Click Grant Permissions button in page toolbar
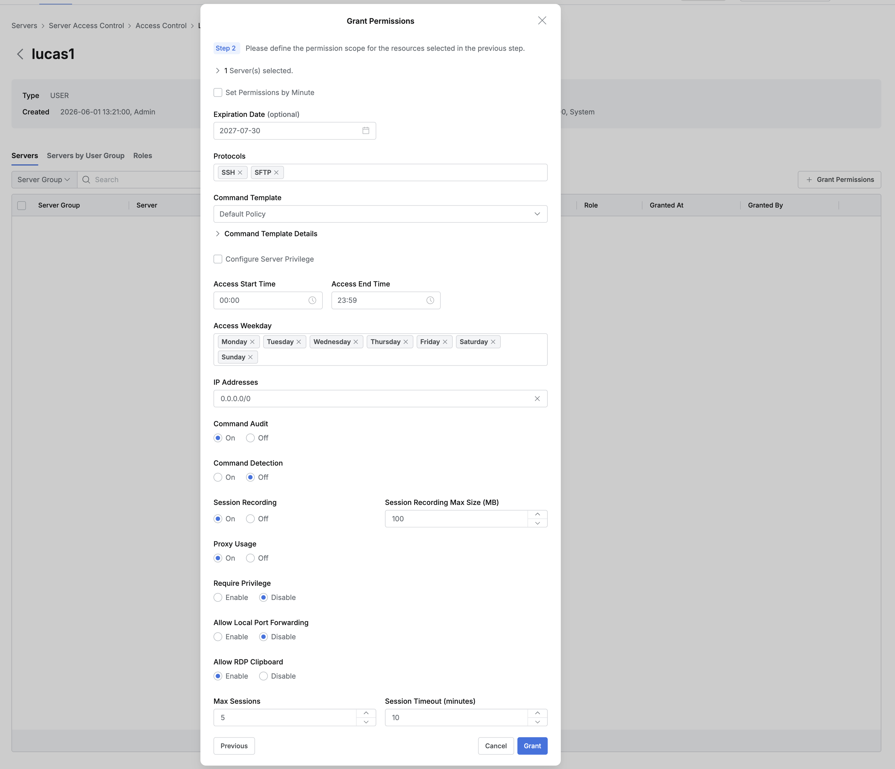The image size is (895, 769). (839, 180)
